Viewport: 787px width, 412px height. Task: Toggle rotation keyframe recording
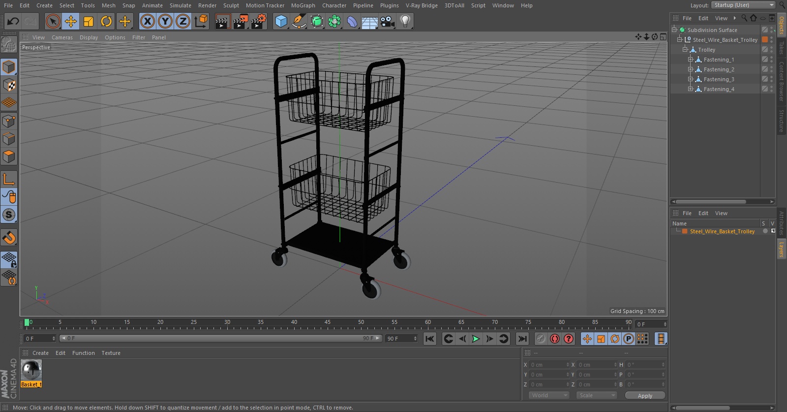[x=615, y=339]
